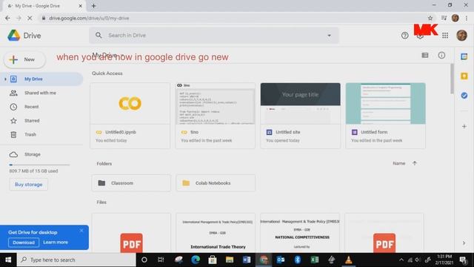The image size is (474, 267).
Task: Open File Explorer from taskbar
Action: click(x=230, y=260)
